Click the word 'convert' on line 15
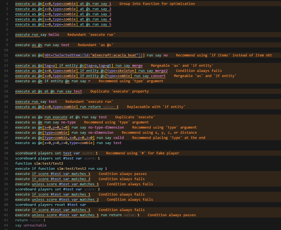Viewport: 281px width, 230px height. pyautogui.click(x=158, y=76)
